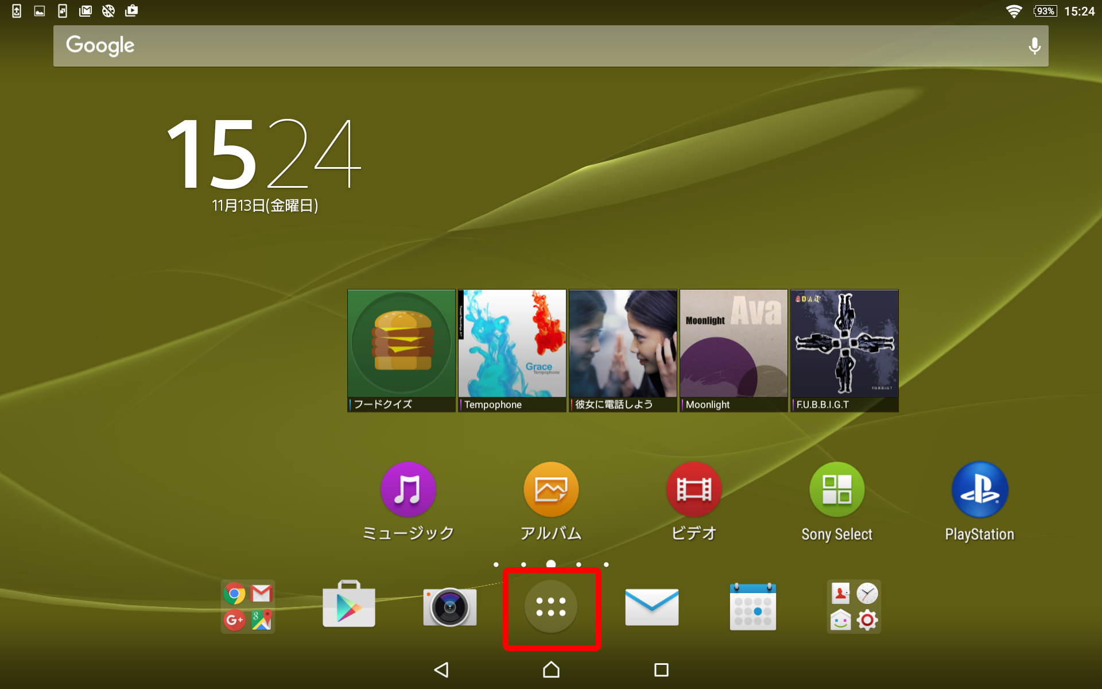Open the Calendar app
The width and height of the screenshot is (1102, 689).
tap(753, 606)
